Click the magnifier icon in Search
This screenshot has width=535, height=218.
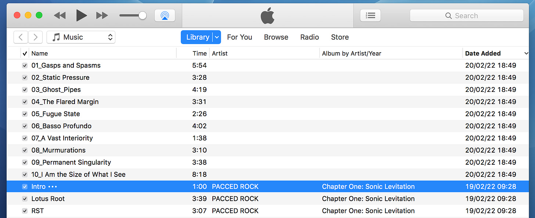448,16
